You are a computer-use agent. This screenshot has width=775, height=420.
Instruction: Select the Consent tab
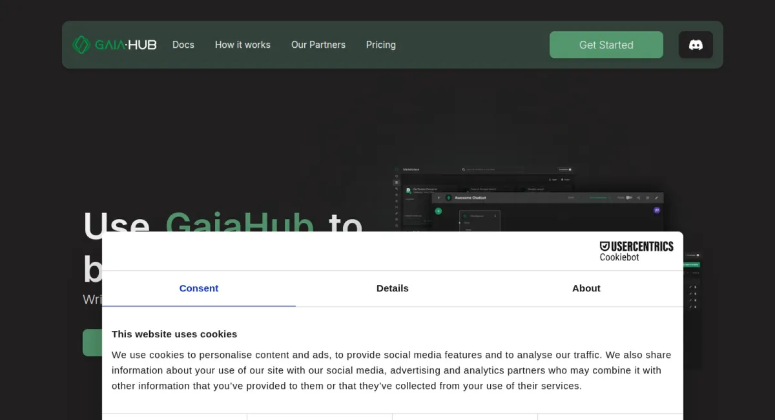(199, 288)
